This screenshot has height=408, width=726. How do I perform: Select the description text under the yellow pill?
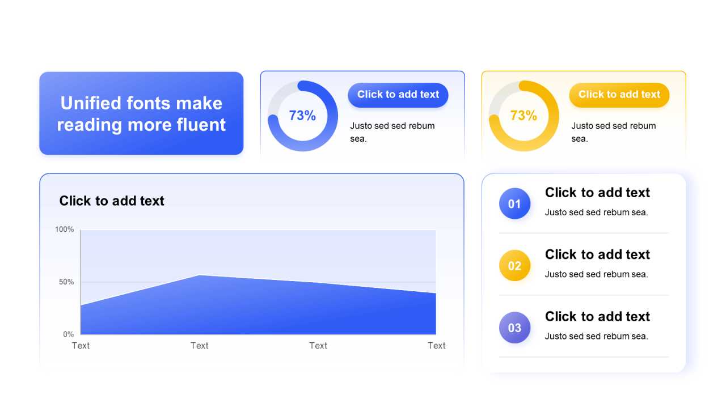(x=614, y=132)
